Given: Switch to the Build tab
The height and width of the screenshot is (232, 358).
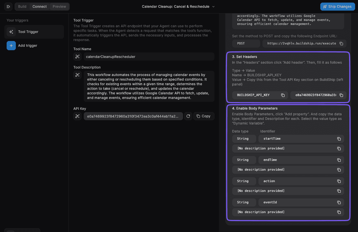Looking at the screenshot, I should tap(22, 6).
